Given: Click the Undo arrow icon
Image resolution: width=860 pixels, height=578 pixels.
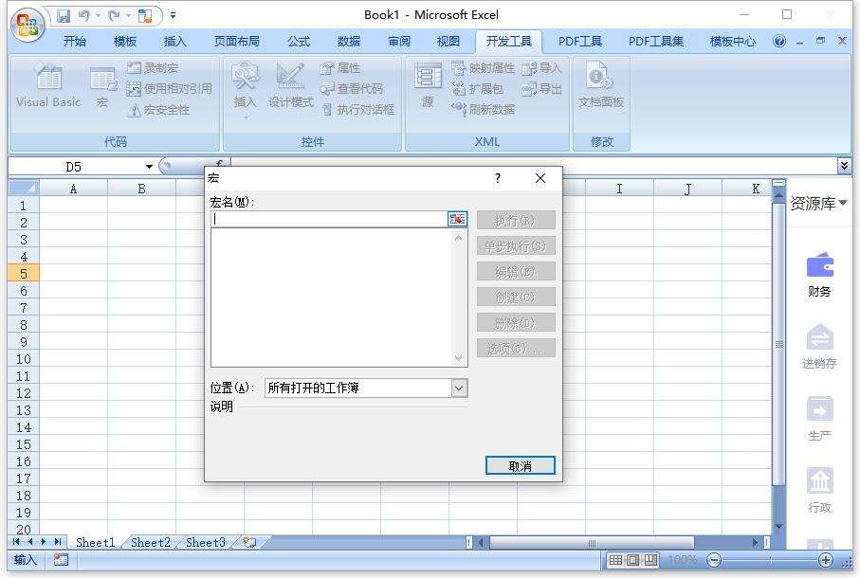Looking at the screenshot, I should 84,16.
